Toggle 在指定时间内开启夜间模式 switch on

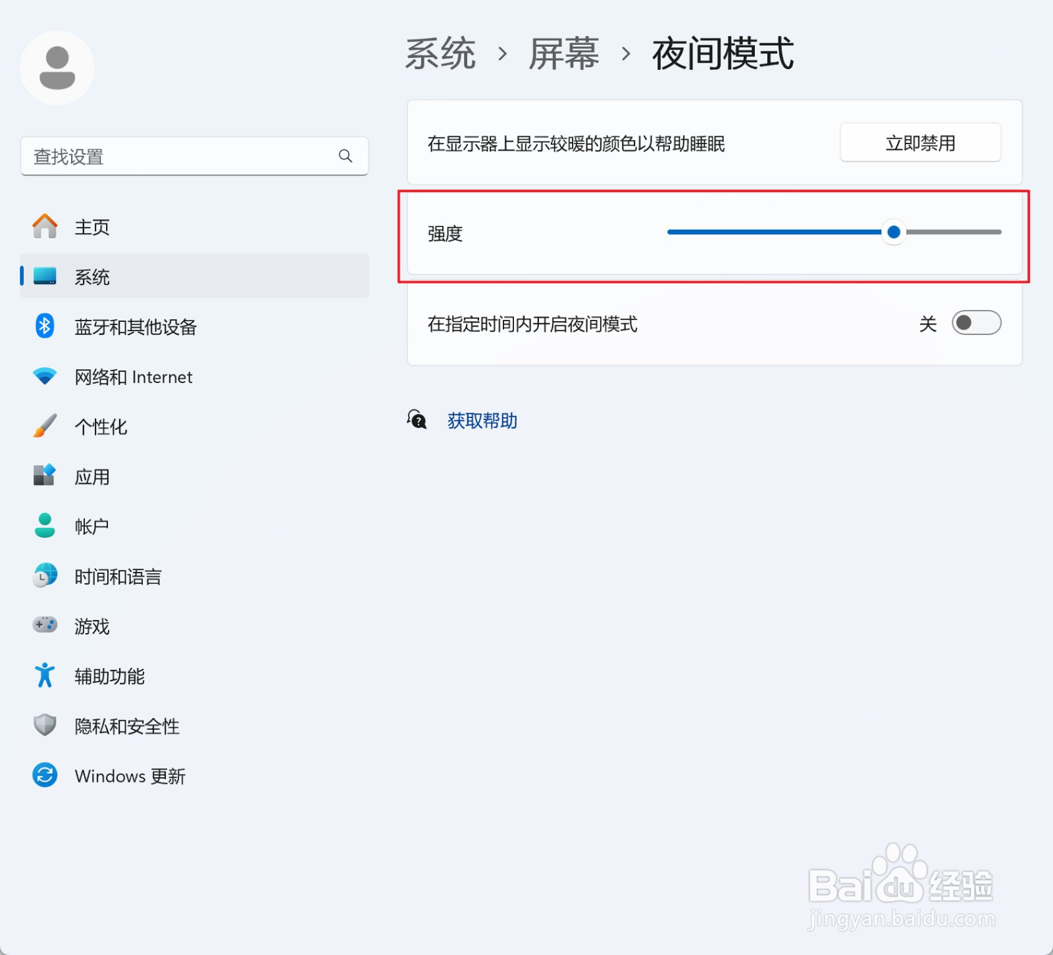[976, 323]
